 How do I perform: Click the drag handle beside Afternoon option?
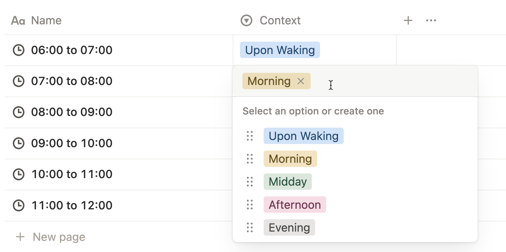pos(250,205)
